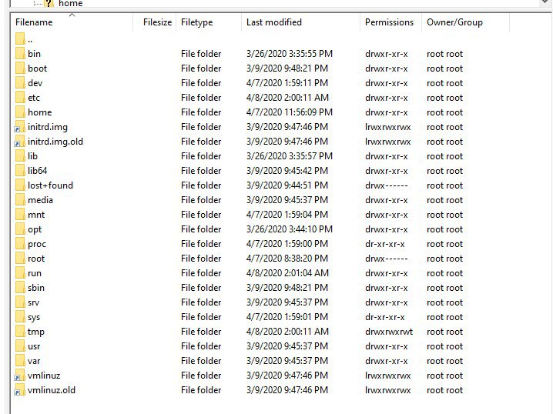This screenshot has width=553, height=414.
Task: Click the srv folder icon
Action: tap(20, 302)
